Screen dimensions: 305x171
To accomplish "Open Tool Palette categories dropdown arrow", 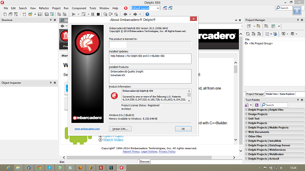I will click(x=251, y=105).
